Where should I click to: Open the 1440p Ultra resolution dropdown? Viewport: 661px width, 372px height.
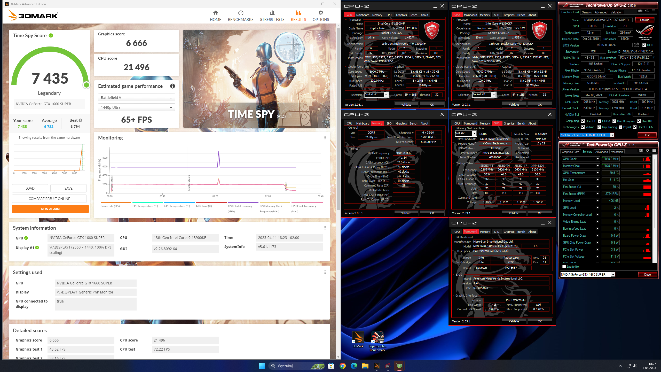(x=136, y=107)
